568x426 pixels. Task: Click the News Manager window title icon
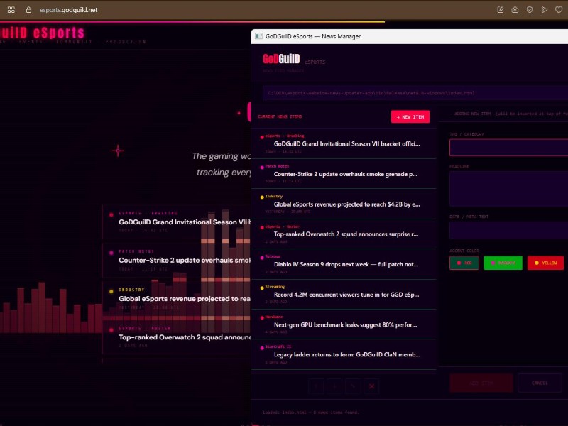(258, 36)
